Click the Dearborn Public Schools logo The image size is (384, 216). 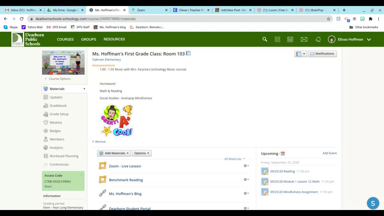coord(28,39)
